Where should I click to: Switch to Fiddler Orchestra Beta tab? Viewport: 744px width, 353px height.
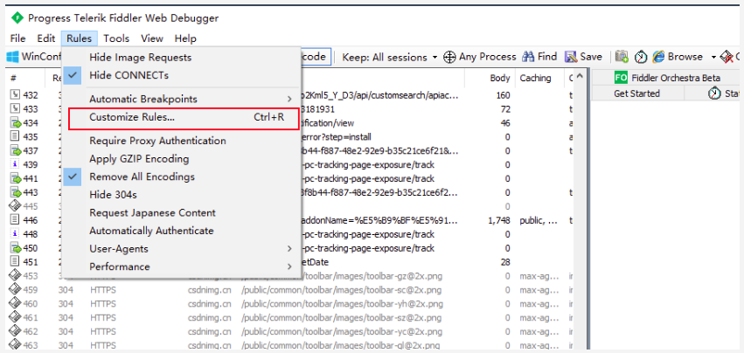667,78
